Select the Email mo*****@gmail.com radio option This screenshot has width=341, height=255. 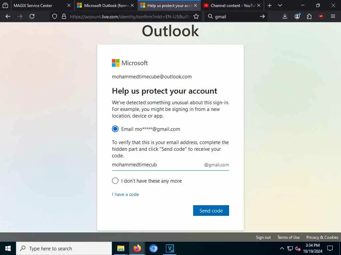pyautogui.click(x=115, y=129)
